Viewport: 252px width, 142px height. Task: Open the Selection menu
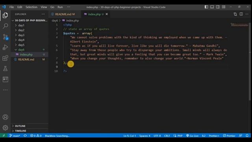point(31,7)
